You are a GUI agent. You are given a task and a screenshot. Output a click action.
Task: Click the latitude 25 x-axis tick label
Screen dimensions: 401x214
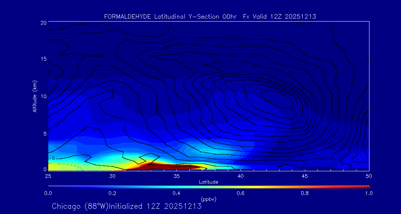pyautogui.click(x=48, y=176)
